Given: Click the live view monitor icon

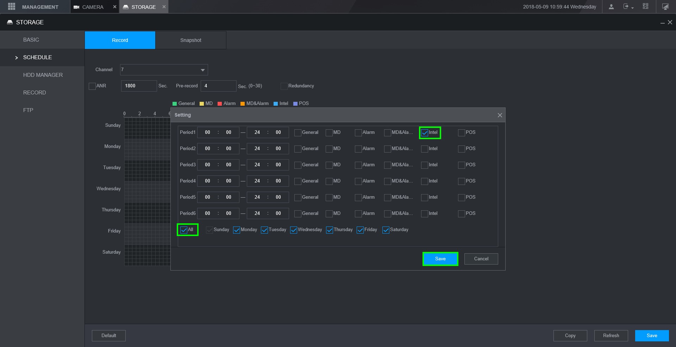Looking at the screenshot, I should tap(665, 7).
